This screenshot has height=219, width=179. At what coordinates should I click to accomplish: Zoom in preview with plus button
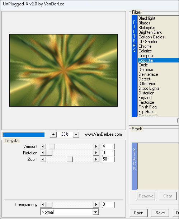coord(53,135)
